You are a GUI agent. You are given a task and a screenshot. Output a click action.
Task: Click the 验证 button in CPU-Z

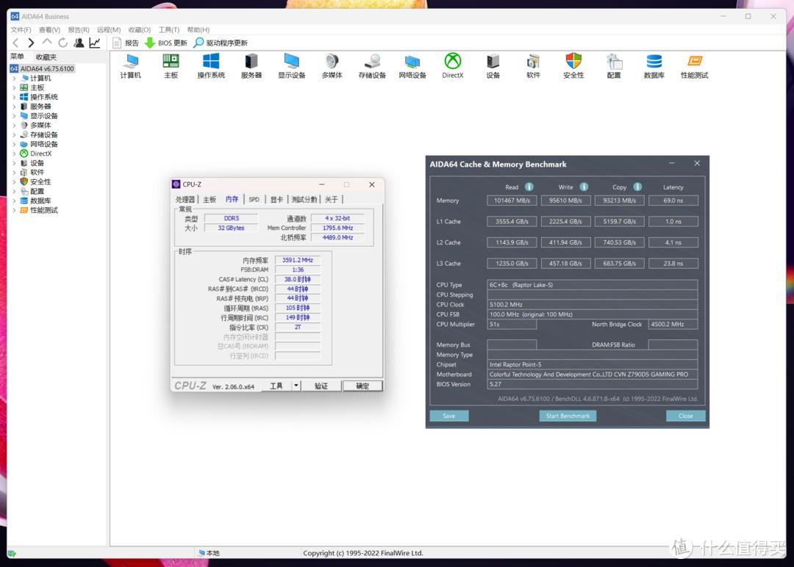(x=321, y=385)
